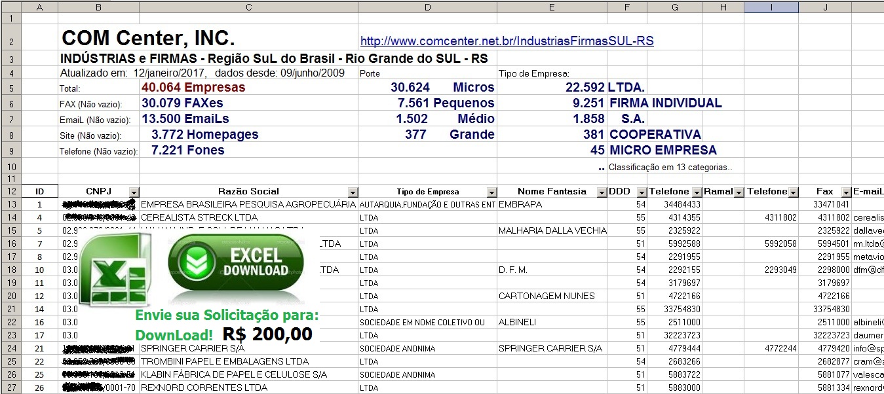Open the Tipo de Empresa filter arrow
This screenshot has width=884, height=394.
pos(491,192)
